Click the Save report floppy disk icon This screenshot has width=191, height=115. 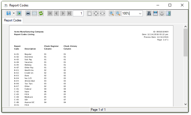[x=9, y=13]
